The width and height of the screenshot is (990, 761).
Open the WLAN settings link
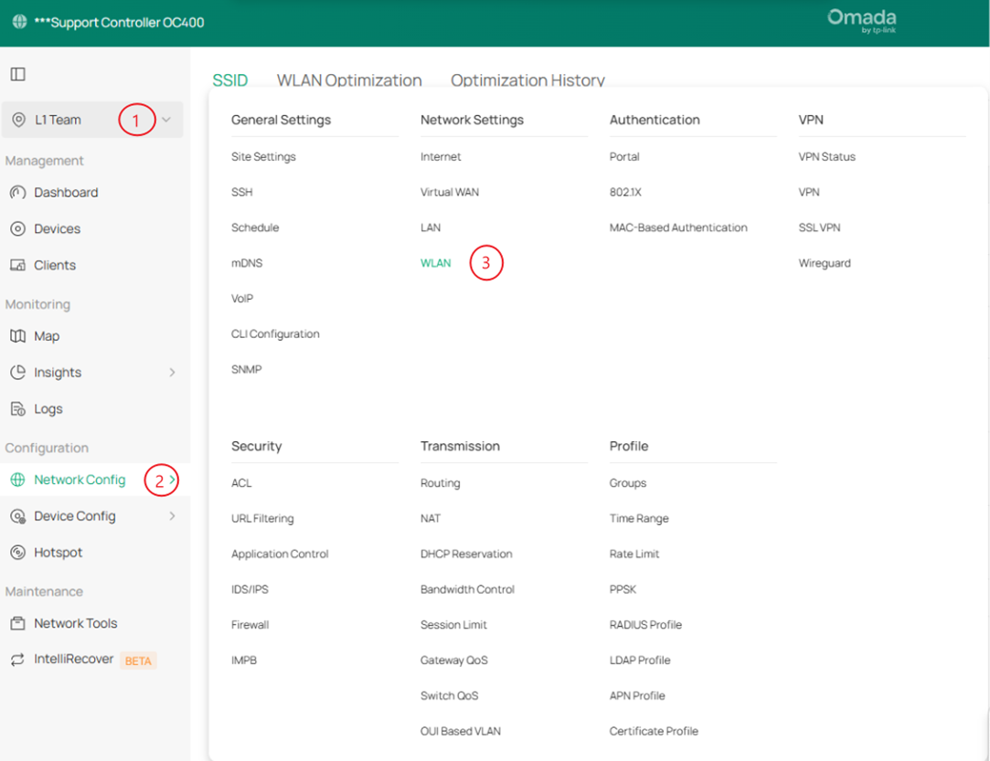pos(436,262)
